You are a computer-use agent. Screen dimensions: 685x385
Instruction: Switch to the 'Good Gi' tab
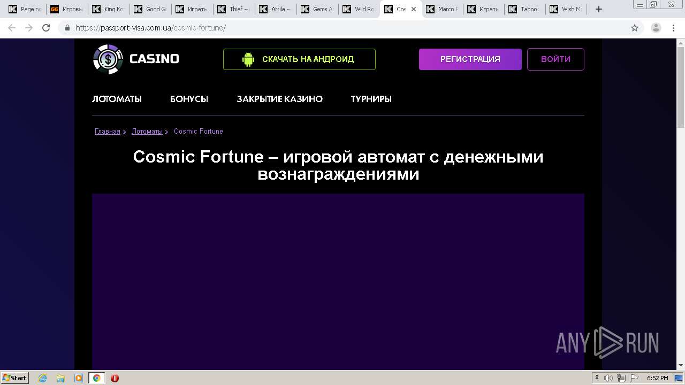click(150, 9)
